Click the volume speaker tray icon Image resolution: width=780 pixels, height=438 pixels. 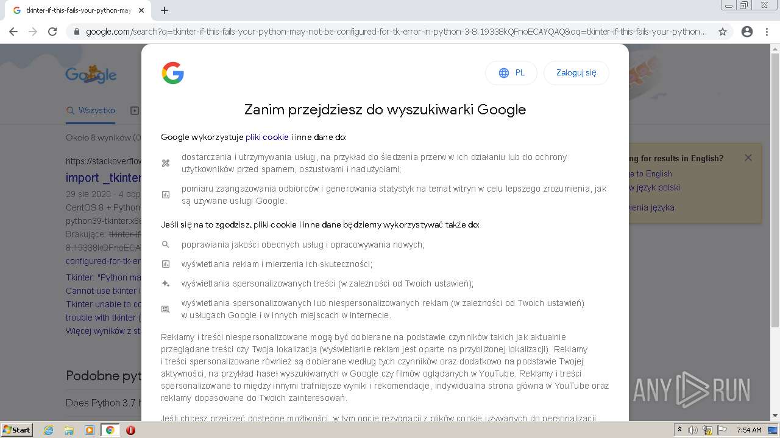click(x=693, y=430)
